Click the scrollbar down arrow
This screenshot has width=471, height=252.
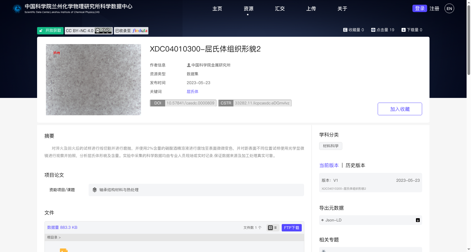[x=469, y=249]
